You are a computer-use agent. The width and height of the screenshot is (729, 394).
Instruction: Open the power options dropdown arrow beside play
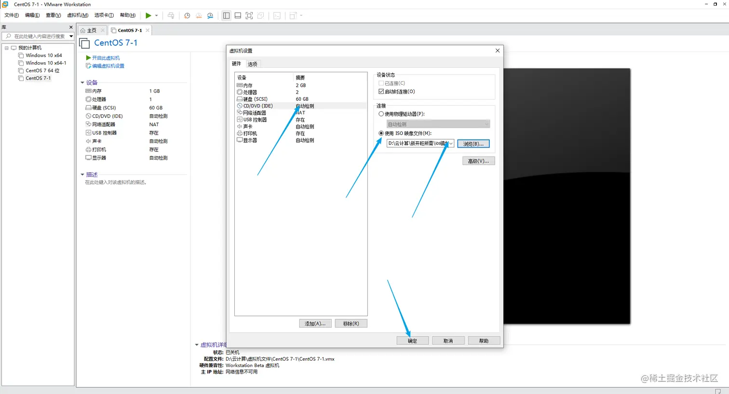click(156, 15)
